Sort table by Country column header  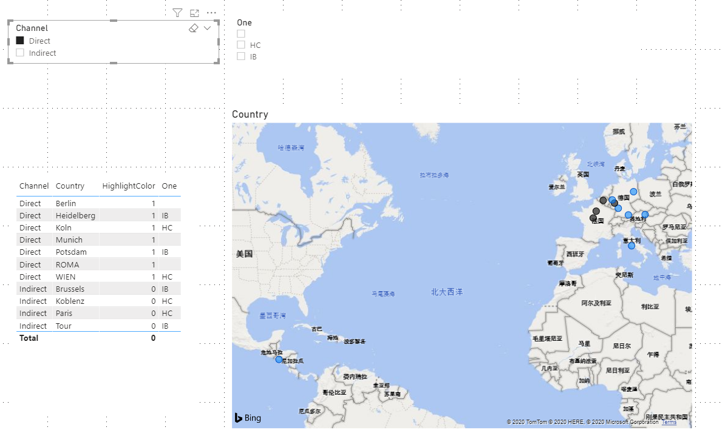[x=70, y=186]
